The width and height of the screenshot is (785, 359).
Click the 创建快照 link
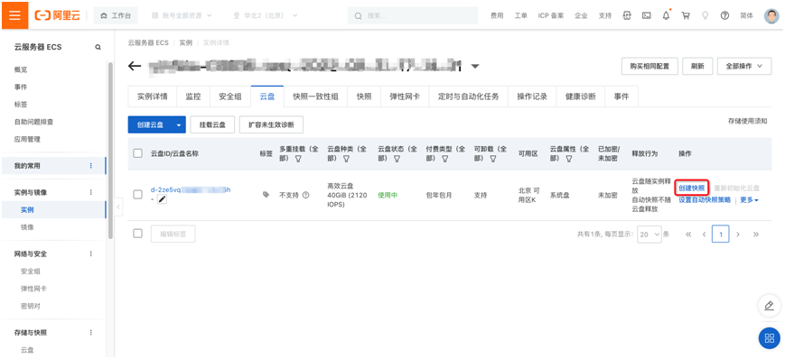(691, 188)
